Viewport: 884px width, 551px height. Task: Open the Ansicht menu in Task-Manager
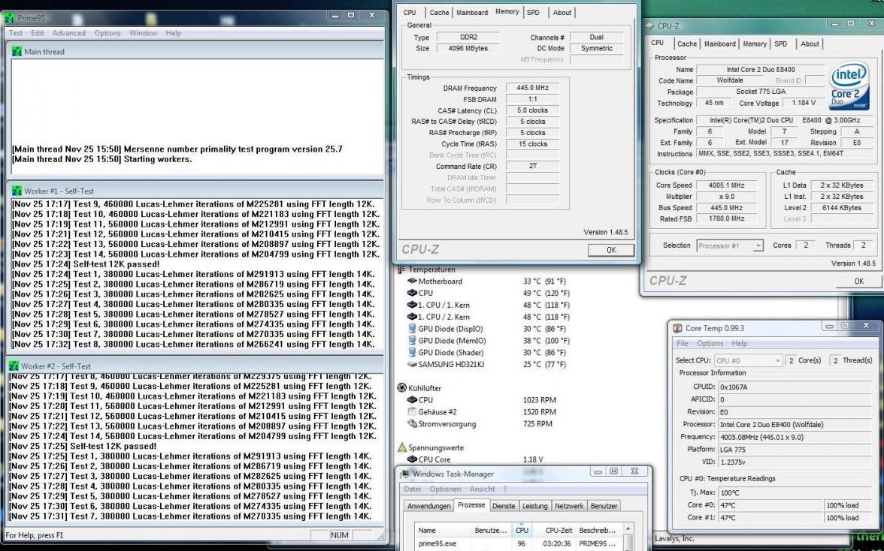[482, 489]
